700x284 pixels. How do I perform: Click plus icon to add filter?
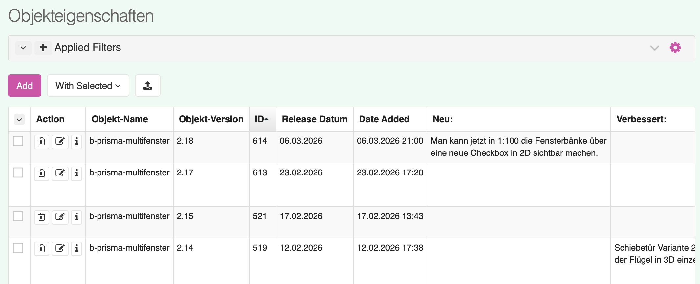(43, 48)
